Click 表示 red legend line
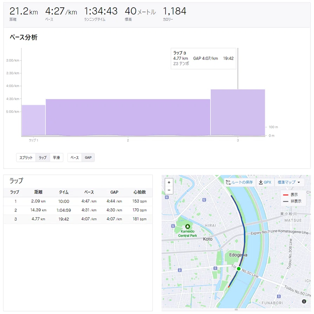Screen dimensions: 314x314 tap(286, 195)
